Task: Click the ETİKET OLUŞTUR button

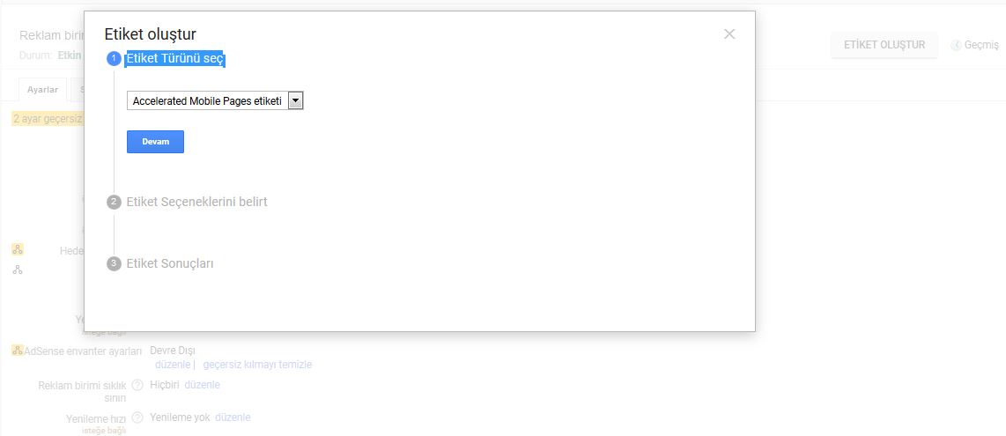Action: (884, 45)
